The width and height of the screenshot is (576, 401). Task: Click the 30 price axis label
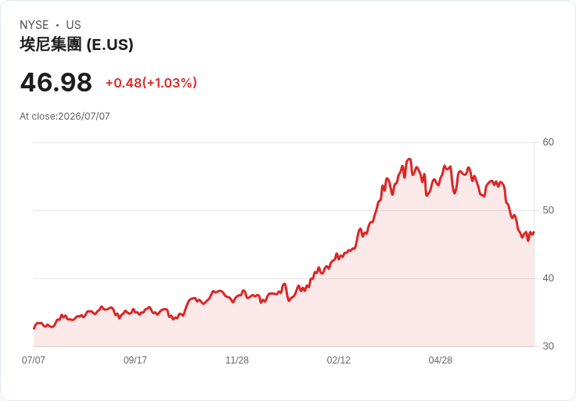[x=549, y=346]
